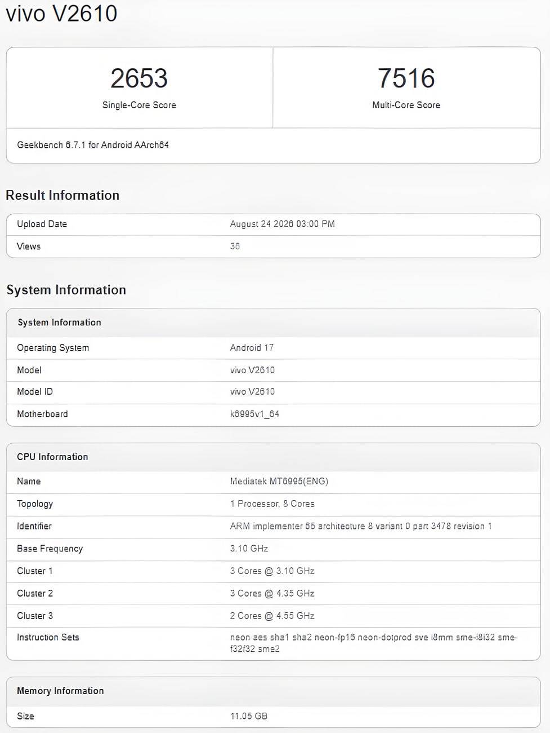Click the Result Information heading
This screenshot has width=550, height=733.
coord(62,195)
